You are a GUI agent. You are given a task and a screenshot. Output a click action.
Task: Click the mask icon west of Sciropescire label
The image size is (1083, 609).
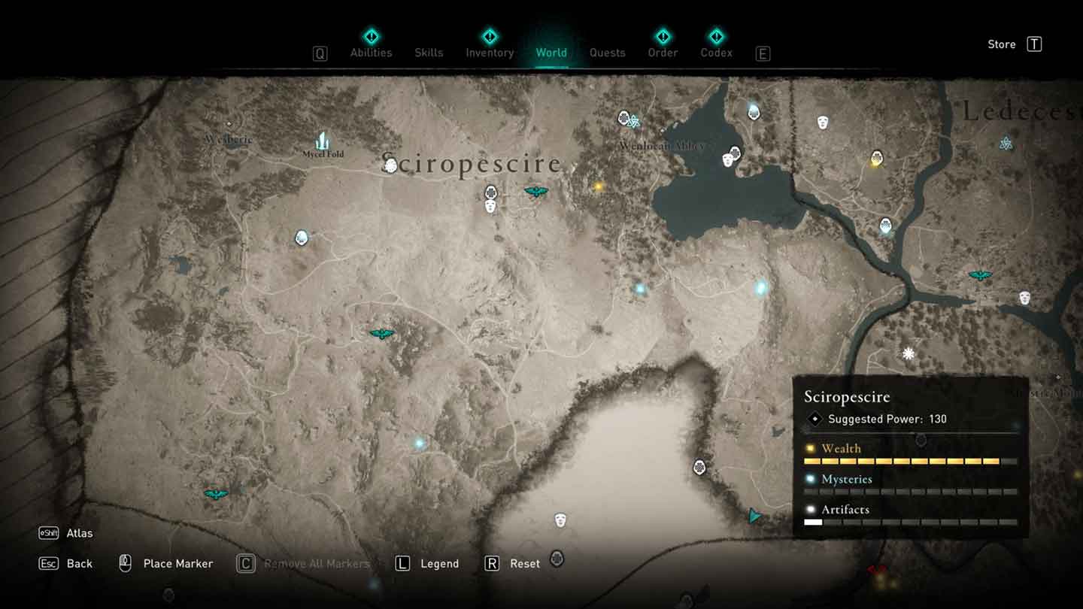coord(390,166)
